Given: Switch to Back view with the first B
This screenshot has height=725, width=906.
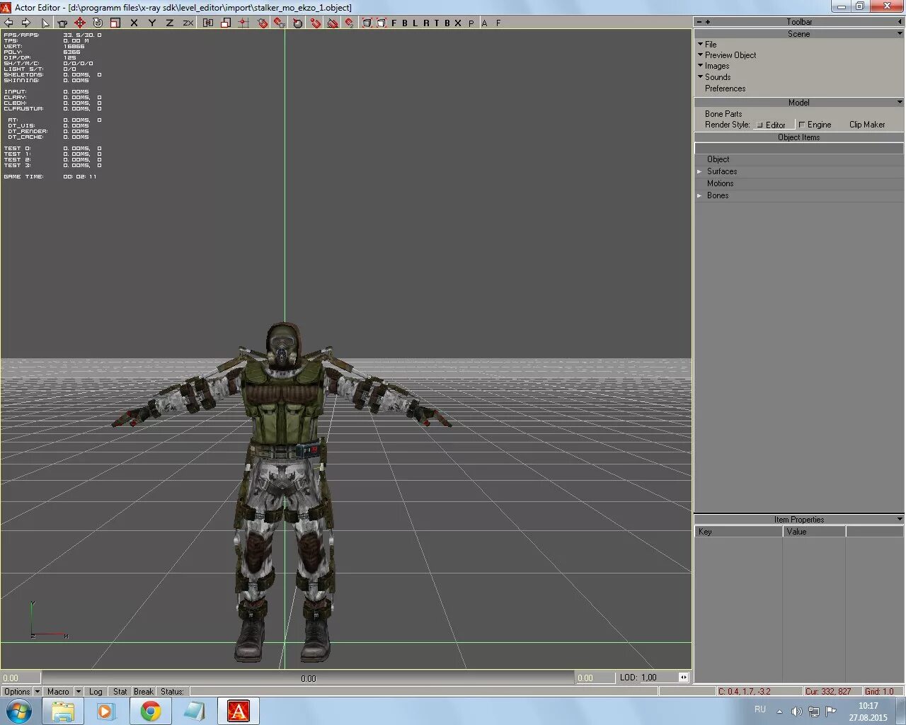Looking at the screenshot, I should [405, 23].
